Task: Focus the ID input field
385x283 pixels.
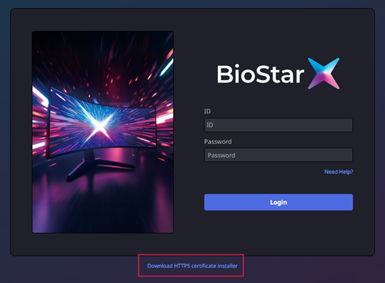Action: click(278, 125)
